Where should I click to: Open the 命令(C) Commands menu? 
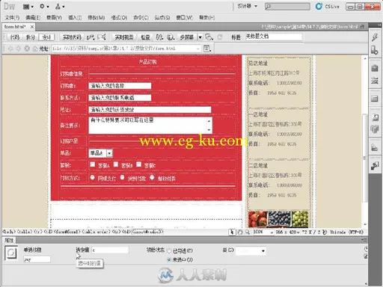point(141,17)
